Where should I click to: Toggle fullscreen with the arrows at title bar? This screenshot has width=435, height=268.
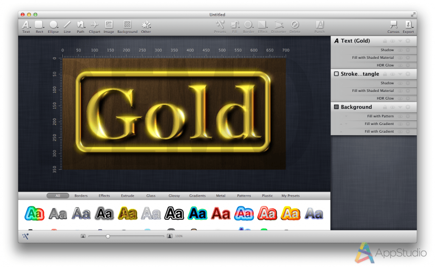413,14
